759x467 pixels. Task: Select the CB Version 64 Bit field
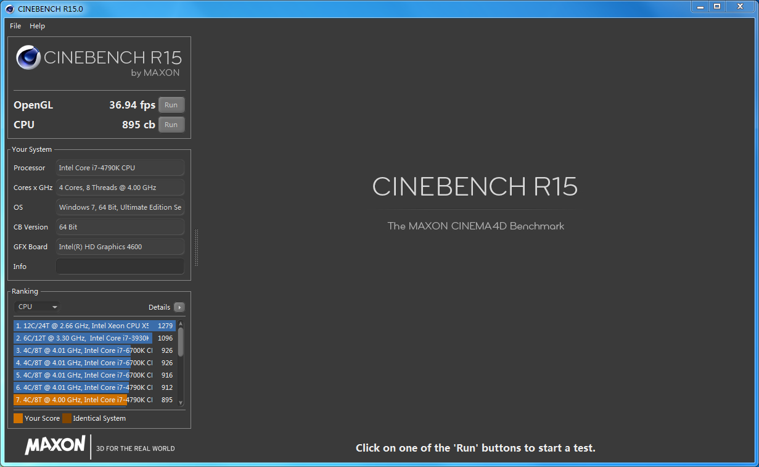pyautogui.click(x=120, y=227)
